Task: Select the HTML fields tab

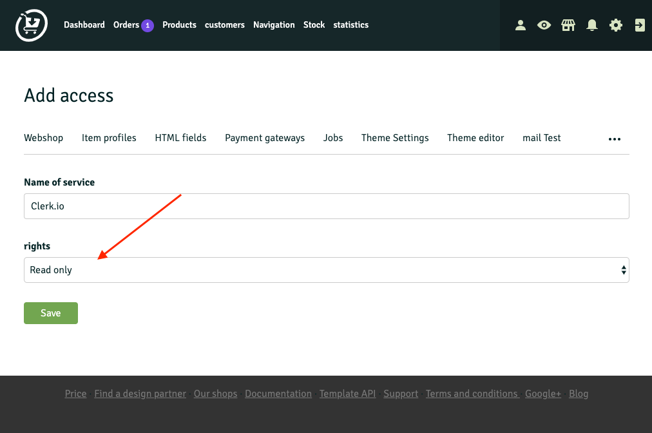Action: 180,138
